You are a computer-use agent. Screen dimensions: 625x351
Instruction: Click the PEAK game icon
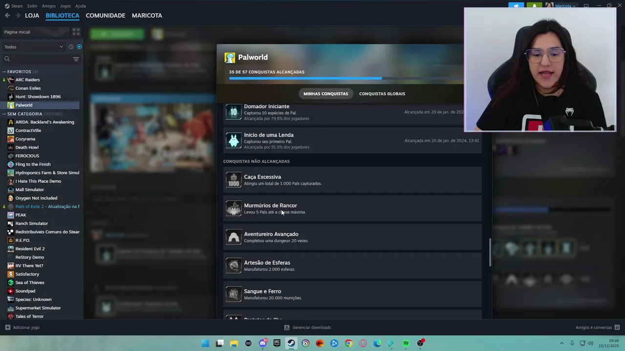[11, 215]
